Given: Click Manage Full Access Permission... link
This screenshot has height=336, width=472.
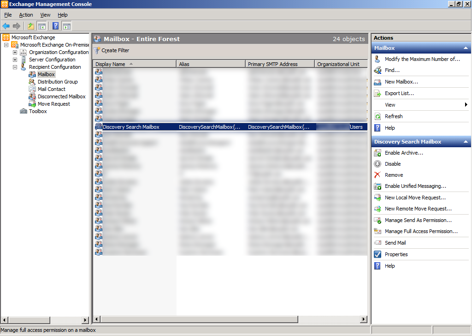Looking at the screenshot, I should (421, 231).
